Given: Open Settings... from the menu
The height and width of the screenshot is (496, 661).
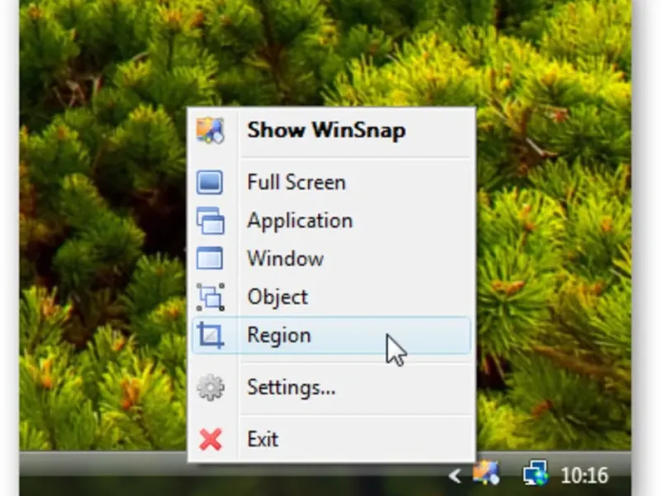Looking at the screenshot, I should tap(331, 387).
